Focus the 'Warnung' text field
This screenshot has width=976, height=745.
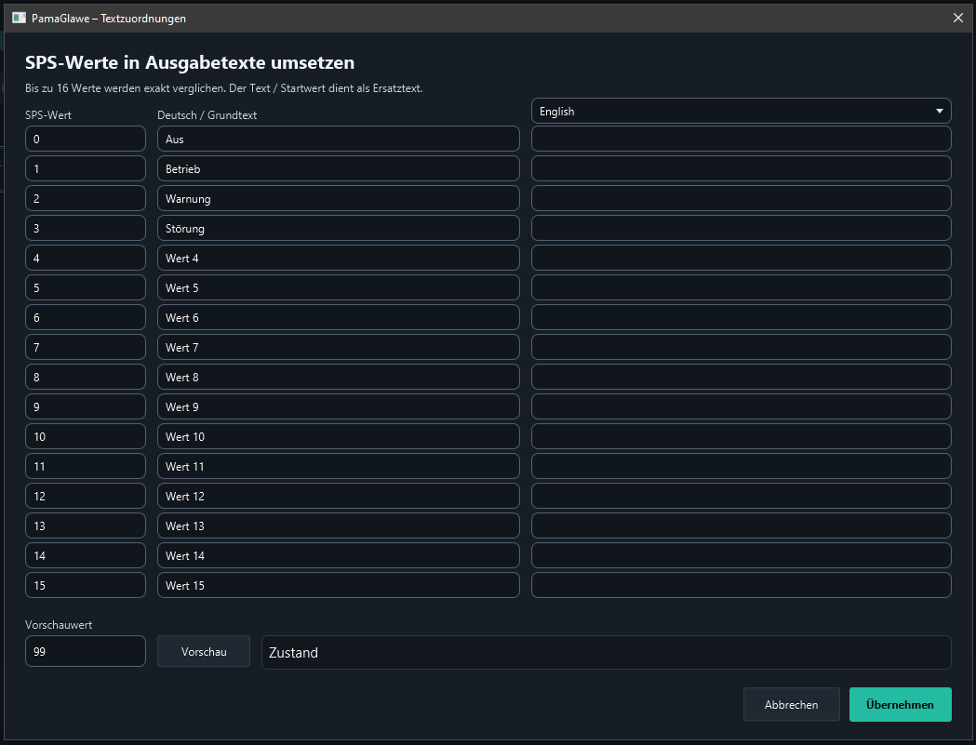pos(338,198)
